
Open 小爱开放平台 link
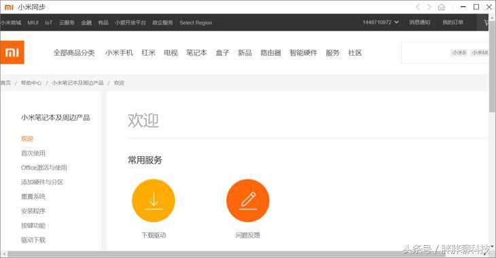130,23
